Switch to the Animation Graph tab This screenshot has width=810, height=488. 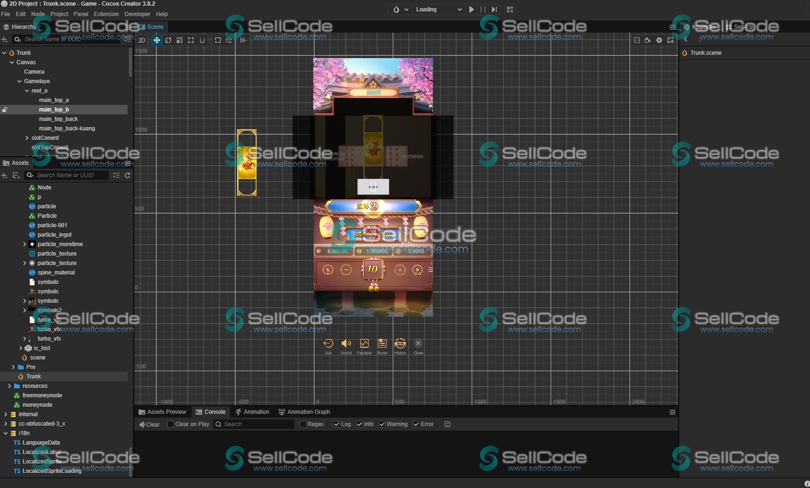tap(304, 412)
